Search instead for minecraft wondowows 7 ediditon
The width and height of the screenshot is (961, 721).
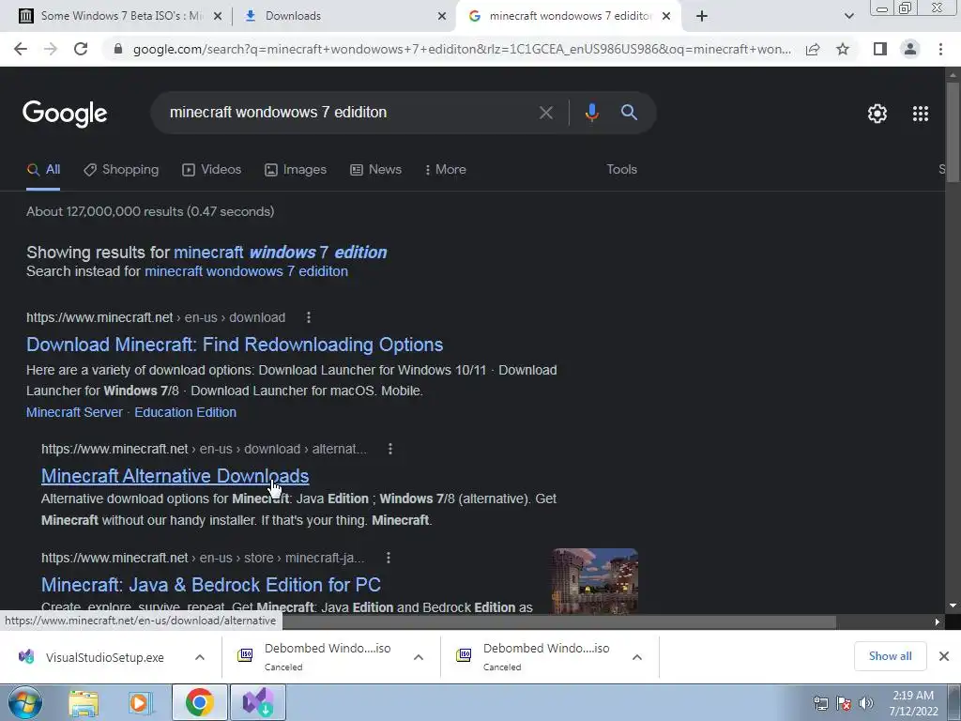pos(247,271)
